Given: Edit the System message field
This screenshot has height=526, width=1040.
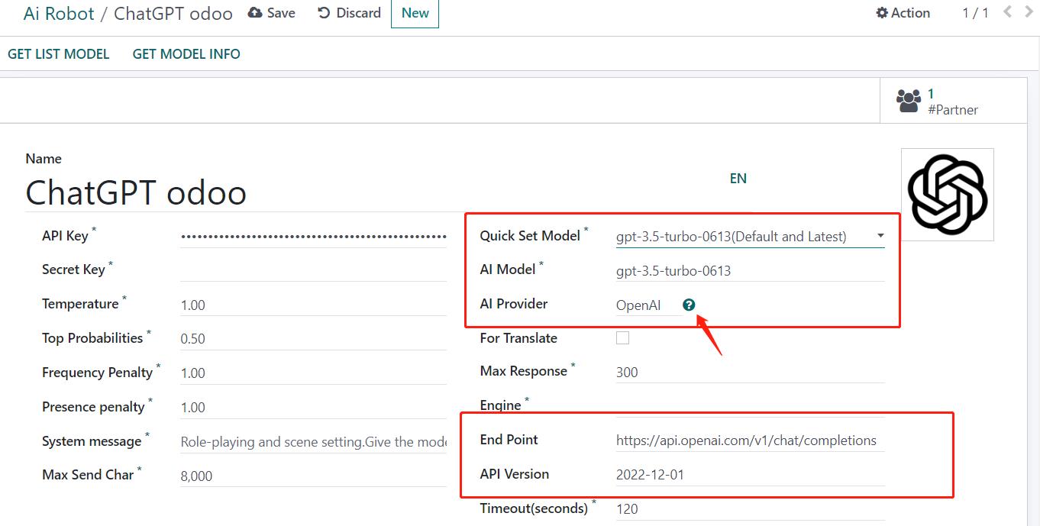Looking at the screenshot, I should click(313, 442).
